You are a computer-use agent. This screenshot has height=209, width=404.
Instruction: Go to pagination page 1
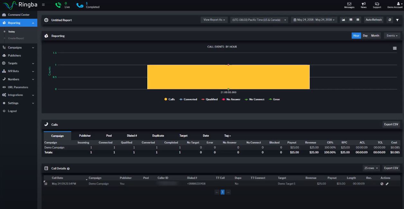click(222, 192)
